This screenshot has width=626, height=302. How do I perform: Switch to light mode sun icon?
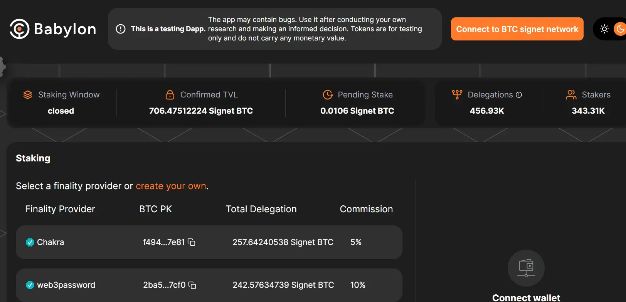click(x=604, y=29)
